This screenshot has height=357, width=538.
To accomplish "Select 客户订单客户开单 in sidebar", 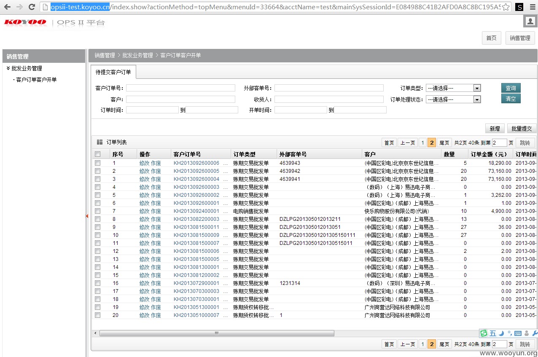I will pos(36,80).
